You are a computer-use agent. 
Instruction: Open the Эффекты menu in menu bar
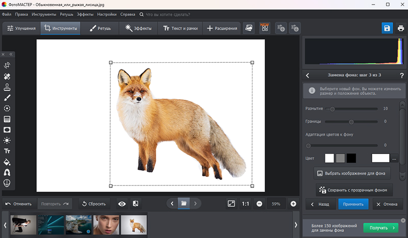[x=85, y=14]
